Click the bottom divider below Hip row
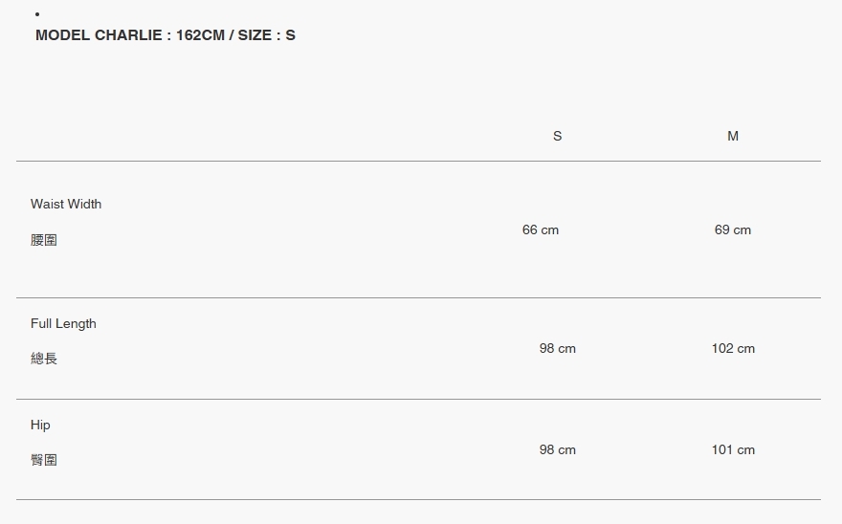The width and height of the screenshot is (842, 524). click(418, 499)
